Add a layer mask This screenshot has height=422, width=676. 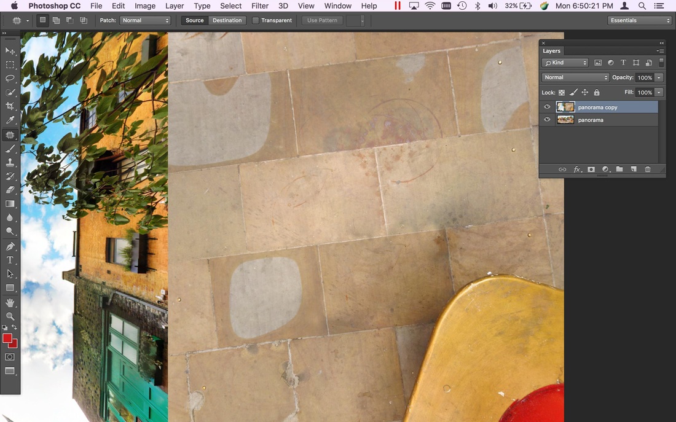[x=591, y=170]
